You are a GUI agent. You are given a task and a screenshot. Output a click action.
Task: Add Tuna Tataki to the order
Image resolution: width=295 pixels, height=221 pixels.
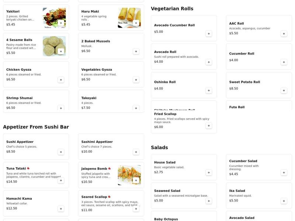coord(61,180)
